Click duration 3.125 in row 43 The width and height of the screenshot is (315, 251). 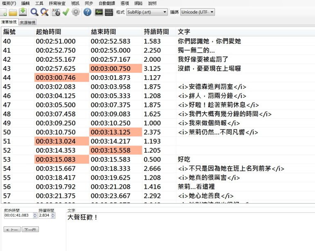click(x=152, y=68)
